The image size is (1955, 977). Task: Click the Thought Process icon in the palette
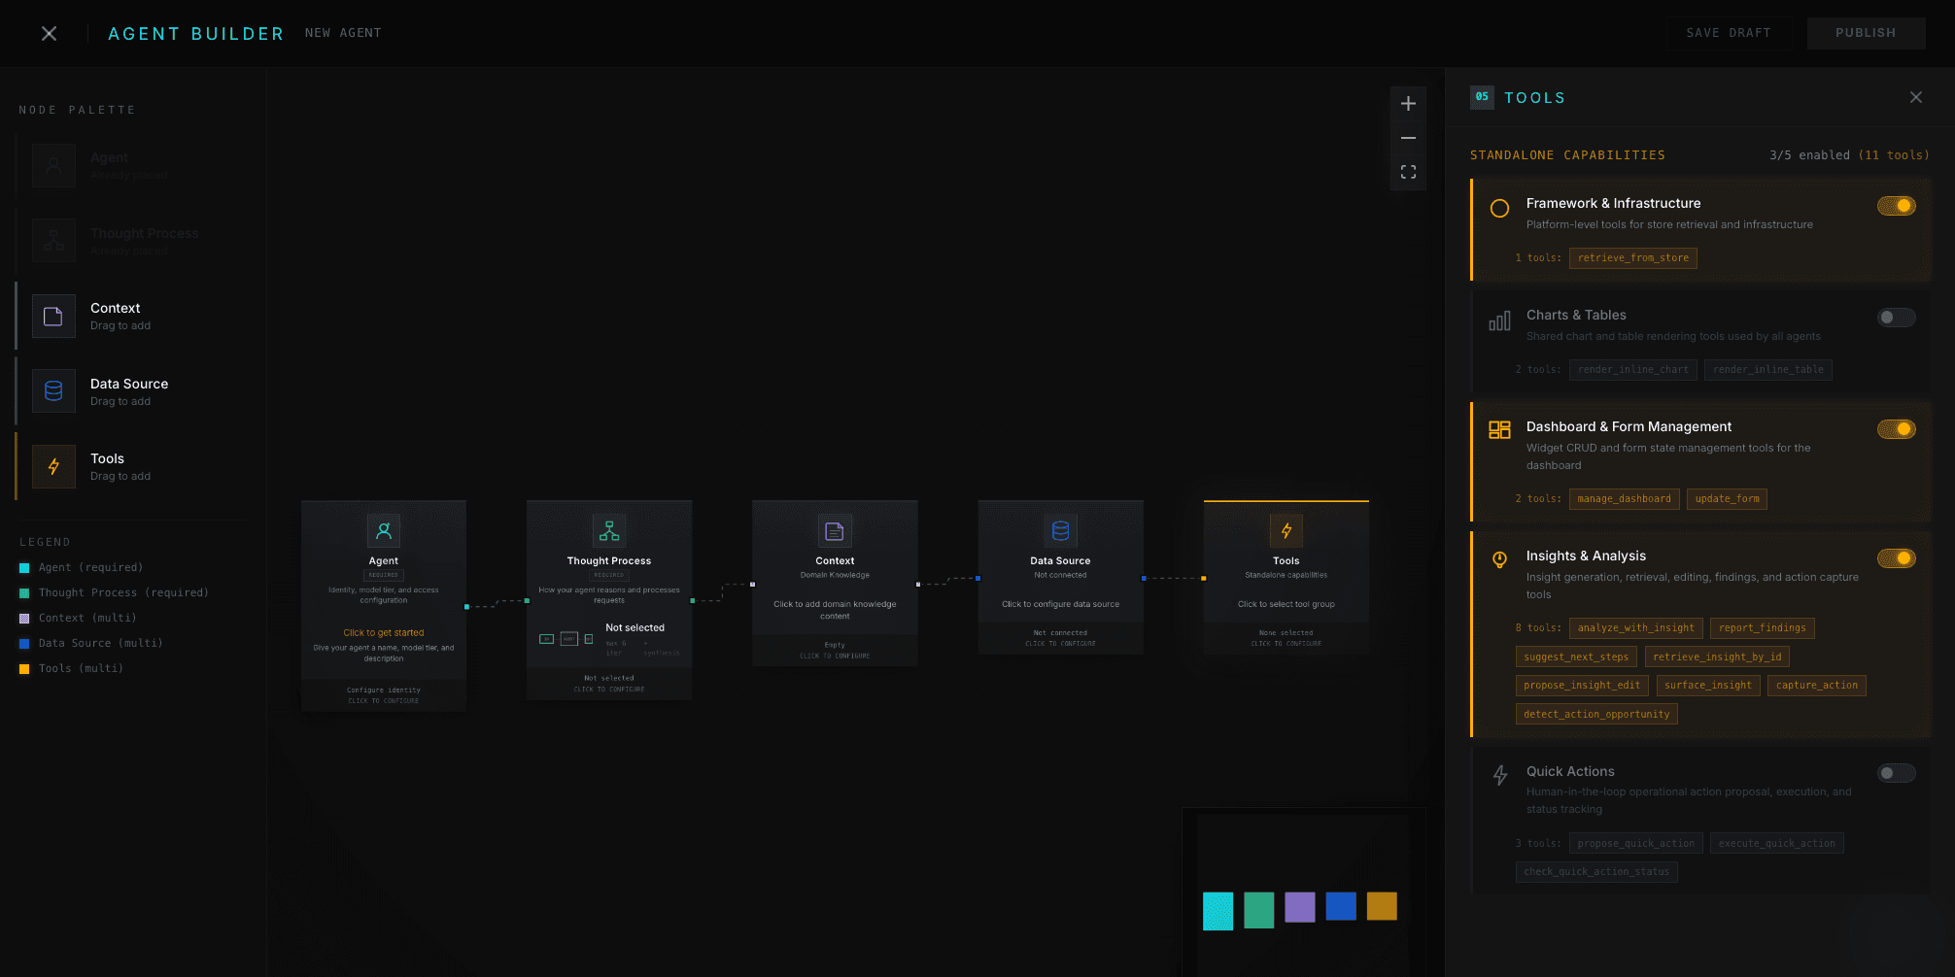[53, 241]
